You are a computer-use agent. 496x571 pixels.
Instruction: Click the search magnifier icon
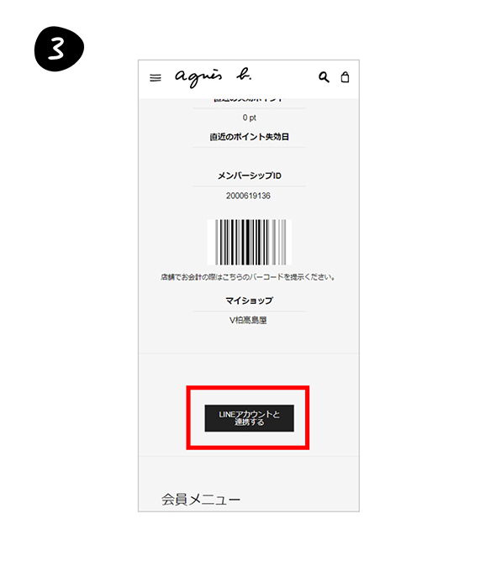point(324,77)
